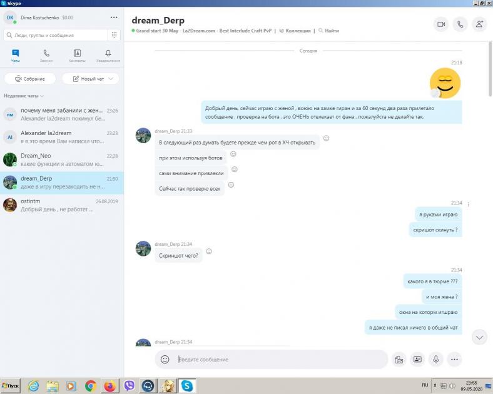
Task: Open the three-dot menu beside the profile name
Action: 113,18
